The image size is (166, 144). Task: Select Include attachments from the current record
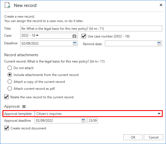point(10,75)
